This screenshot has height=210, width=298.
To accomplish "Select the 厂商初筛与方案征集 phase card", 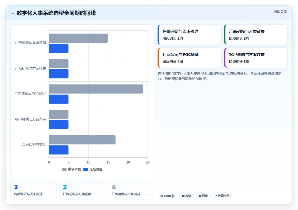I will pyautogui.click(x=256, y=35).
